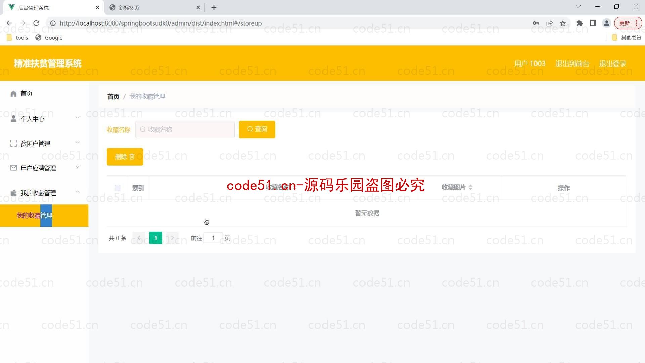
Task: Open a new browser tab
Action: point(214,7)
